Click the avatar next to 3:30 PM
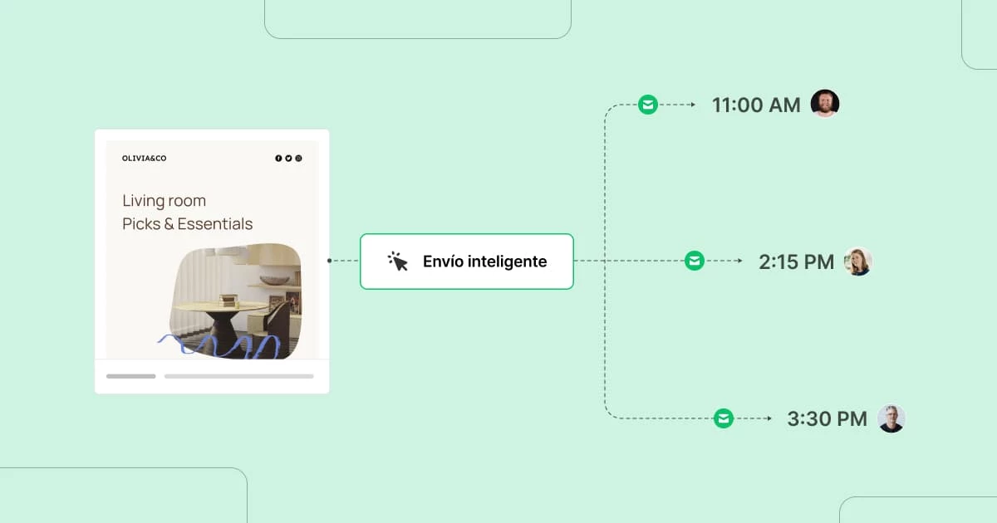 891,418
